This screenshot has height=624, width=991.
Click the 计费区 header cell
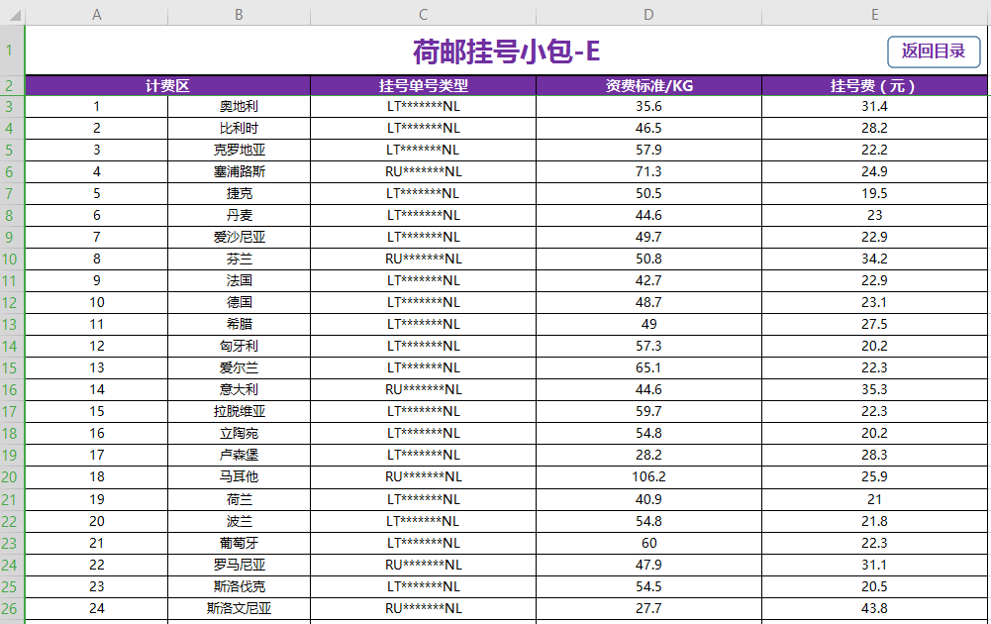point(167,86)
